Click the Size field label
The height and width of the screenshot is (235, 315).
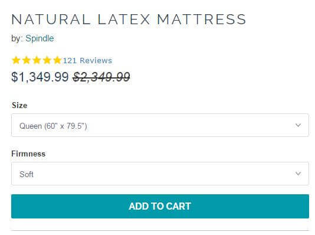click(19, 105)
